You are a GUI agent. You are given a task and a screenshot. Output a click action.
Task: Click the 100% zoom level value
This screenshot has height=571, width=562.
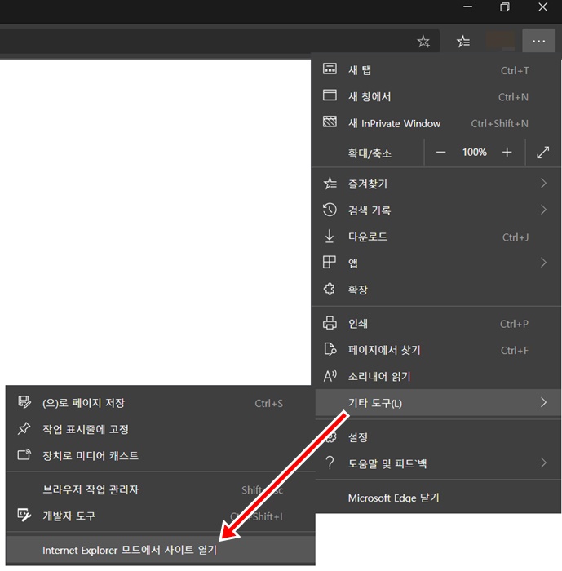[474, 153]
